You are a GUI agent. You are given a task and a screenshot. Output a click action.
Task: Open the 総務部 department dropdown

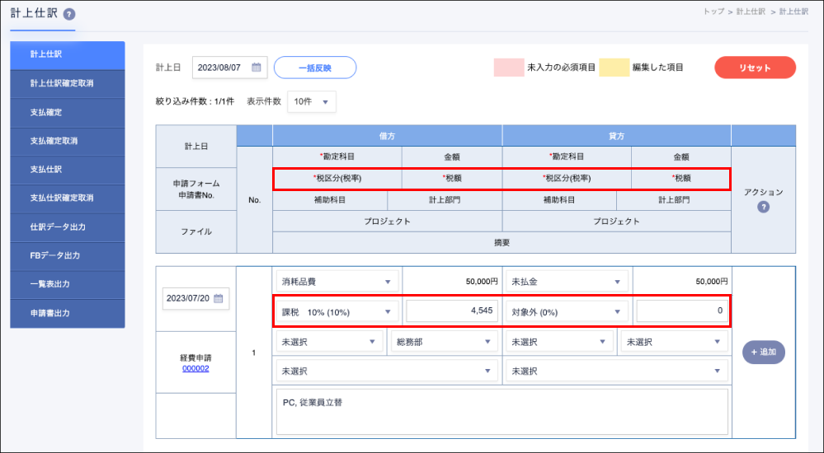pyautogui.click(x=445, y=342)
